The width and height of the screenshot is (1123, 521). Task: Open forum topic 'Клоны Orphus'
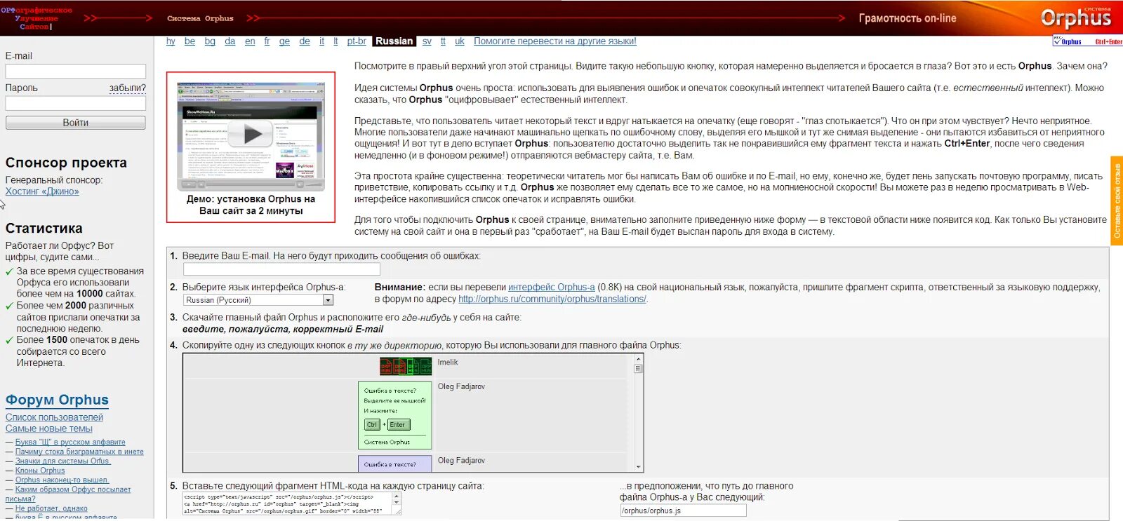(40, 471)
